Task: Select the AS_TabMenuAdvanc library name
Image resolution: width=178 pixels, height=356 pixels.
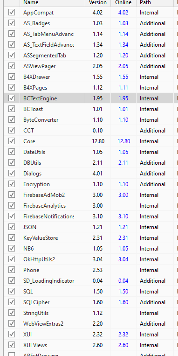Action: (x=49, y=34)
